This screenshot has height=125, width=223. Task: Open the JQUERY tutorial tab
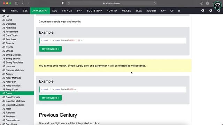pyautogui.click(x=152, y=11)
